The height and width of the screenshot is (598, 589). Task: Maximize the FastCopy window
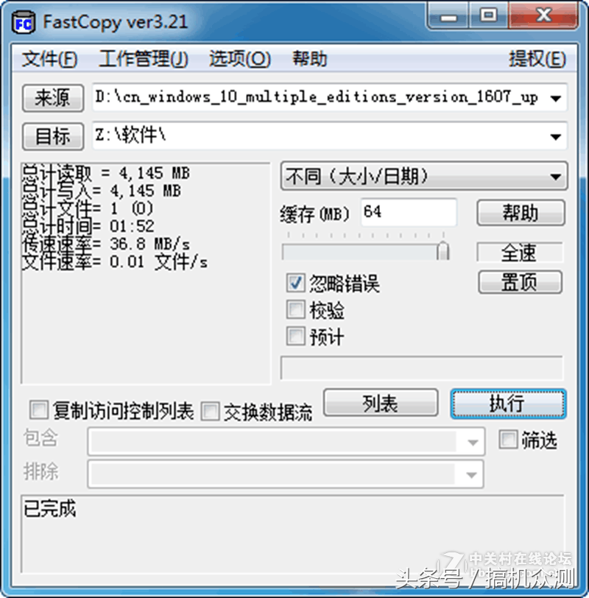coord(488,16)
